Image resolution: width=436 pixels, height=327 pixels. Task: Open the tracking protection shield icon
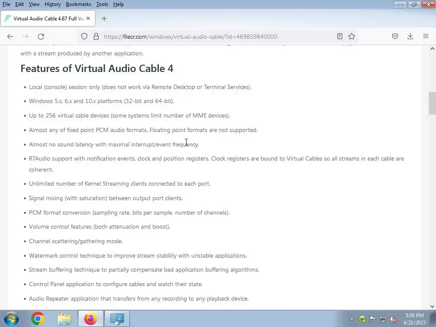tap(84, 37)
